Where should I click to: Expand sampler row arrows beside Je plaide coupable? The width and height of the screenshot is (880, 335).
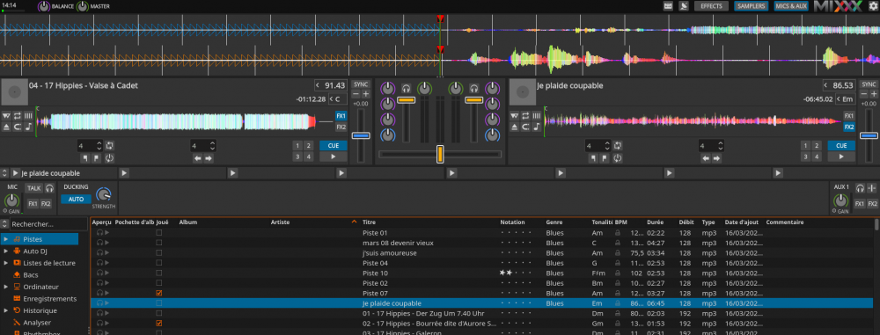tap(5, 173)
